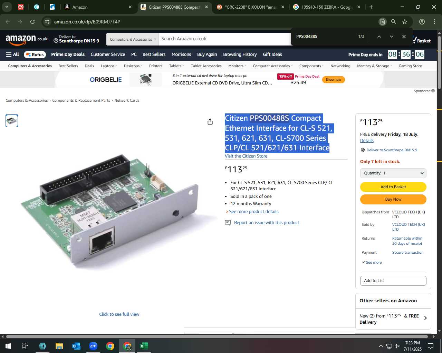
Task: Click the share icon above product image
Action: [x=210, y=121]
